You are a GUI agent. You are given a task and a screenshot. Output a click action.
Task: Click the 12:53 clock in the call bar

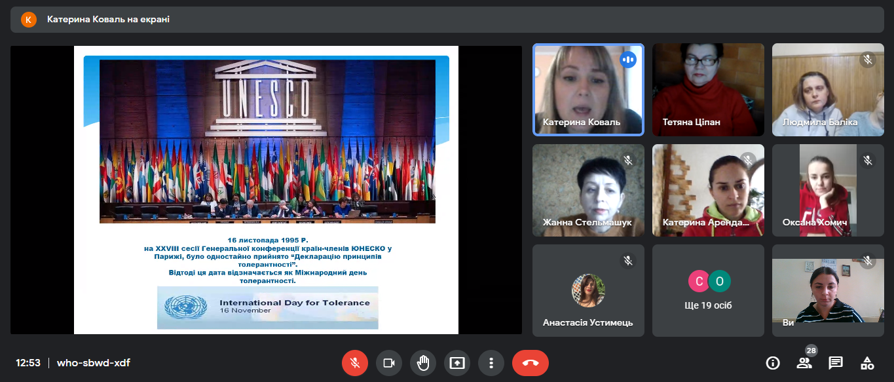[x=28, y=362]
